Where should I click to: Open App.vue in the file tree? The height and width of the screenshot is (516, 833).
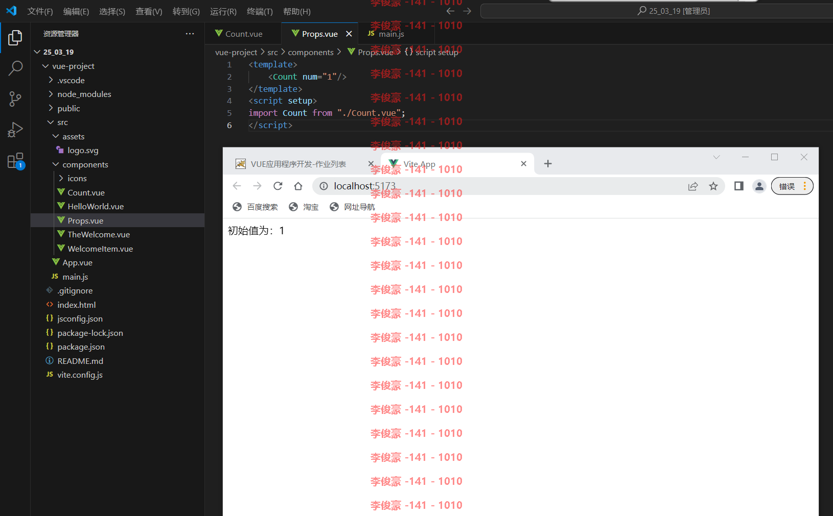pyautogui.click(x=118, y=262)
